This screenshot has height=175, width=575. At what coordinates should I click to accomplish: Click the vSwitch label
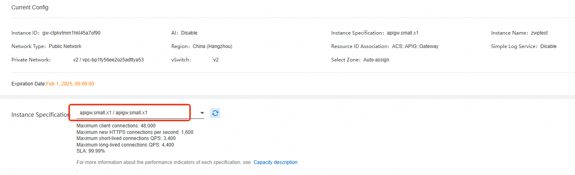coord(181,60)
